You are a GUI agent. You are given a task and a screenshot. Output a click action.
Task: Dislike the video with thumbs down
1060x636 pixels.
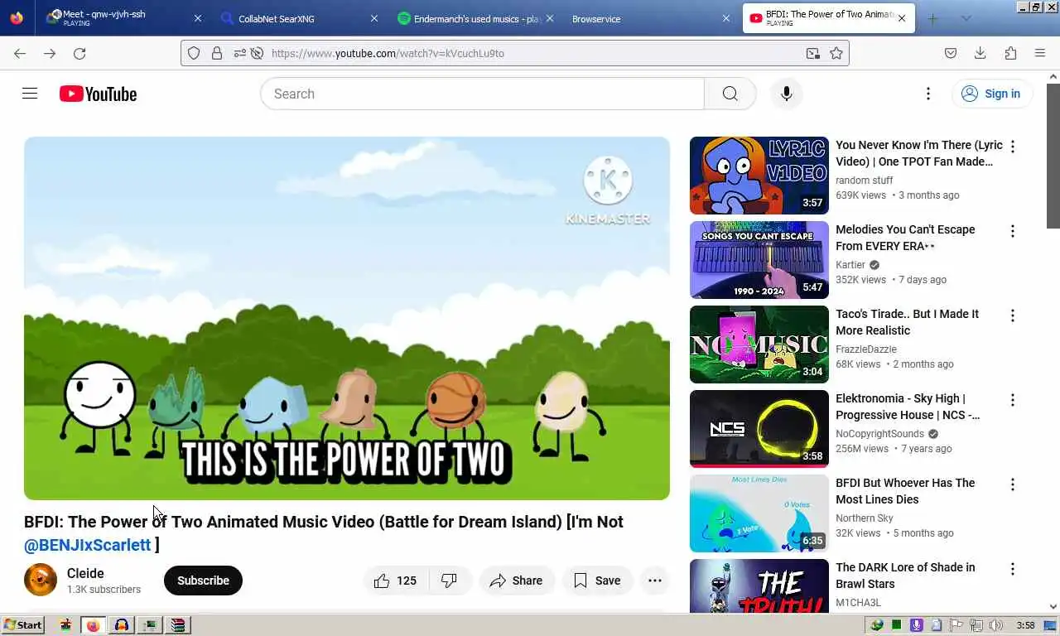click(x=450, y=581)
